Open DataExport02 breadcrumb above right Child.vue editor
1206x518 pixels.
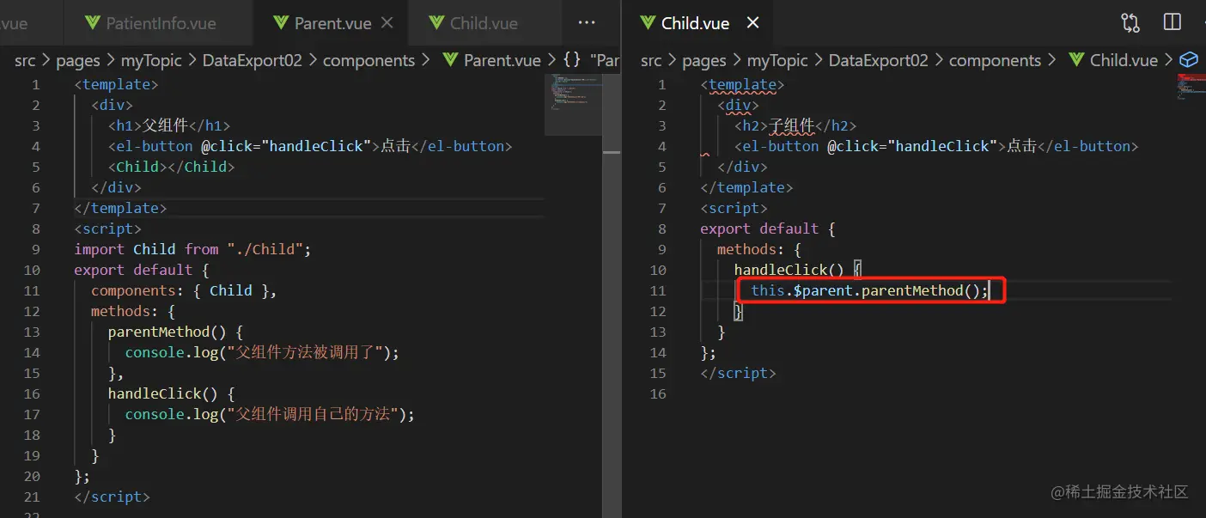879,60
